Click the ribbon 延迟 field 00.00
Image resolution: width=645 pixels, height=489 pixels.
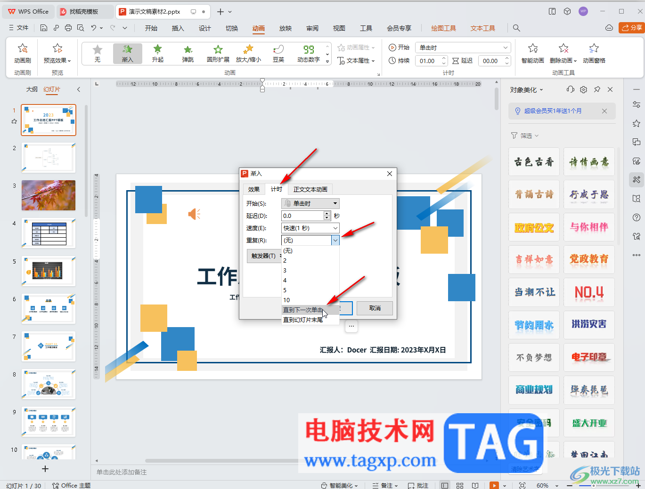click(490, 61)
